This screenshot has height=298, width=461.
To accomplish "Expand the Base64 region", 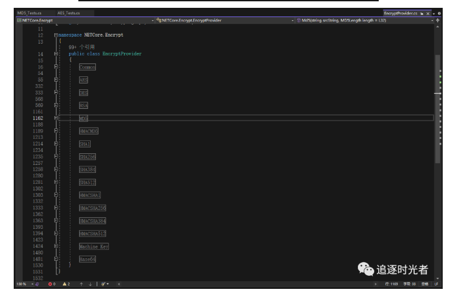I will coord(56,259).
